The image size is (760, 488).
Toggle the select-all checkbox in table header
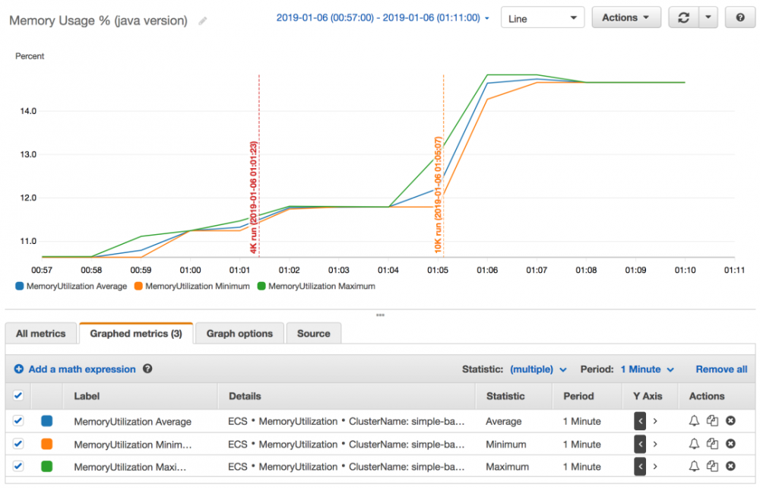(x=18, y=395)
